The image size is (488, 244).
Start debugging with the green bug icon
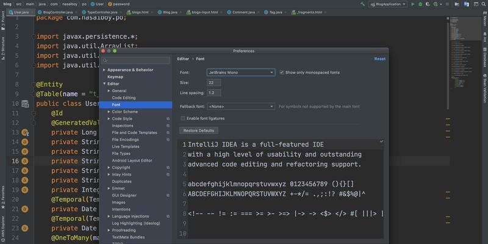[x=420, y=4]
